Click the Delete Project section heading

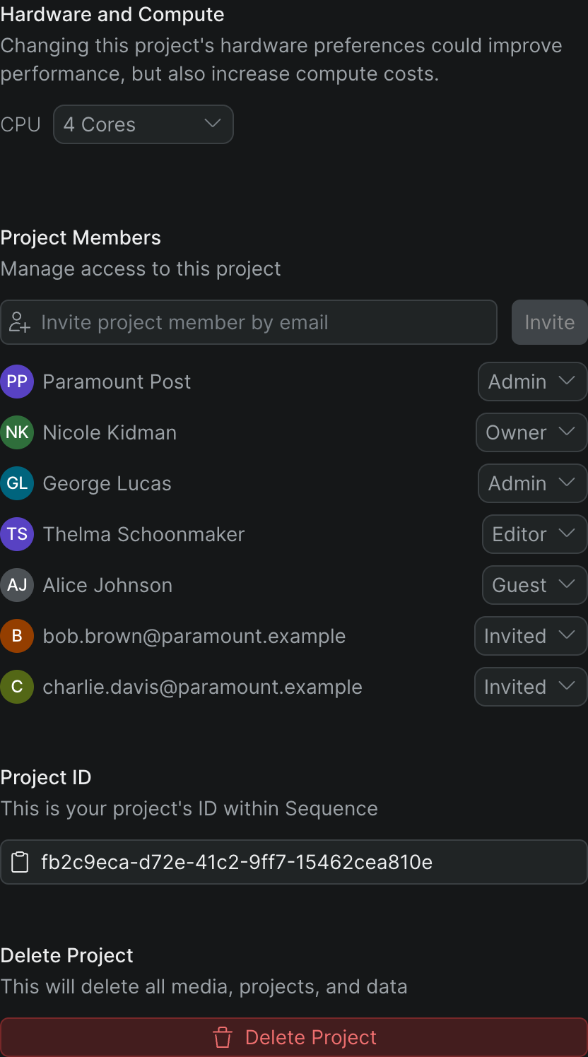pyautogui.click(x=67, y=955)
